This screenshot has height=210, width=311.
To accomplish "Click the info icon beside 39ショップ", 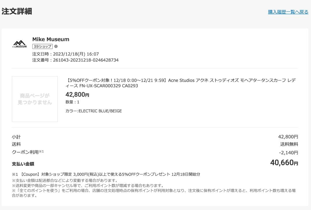I will point(56,46).
